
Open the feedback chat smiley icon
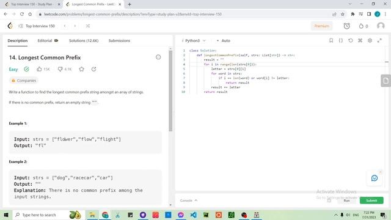tap(375, 178)
